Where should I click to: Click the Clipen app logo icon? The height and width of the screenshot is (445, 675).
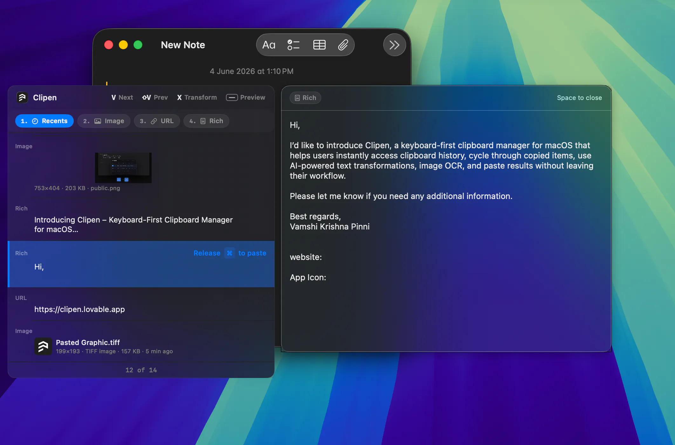(22, 97)
